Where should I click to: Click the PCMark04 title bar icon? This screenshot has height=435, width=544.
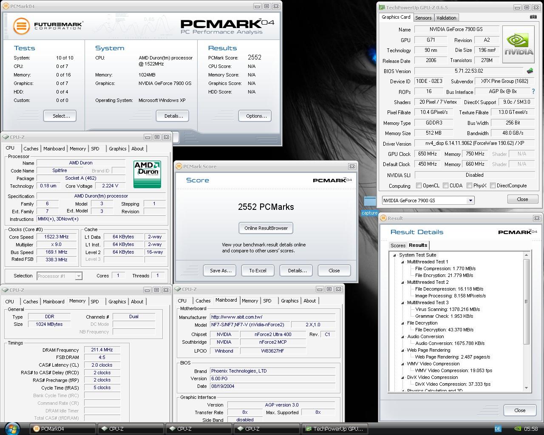(x=6, y=6)
